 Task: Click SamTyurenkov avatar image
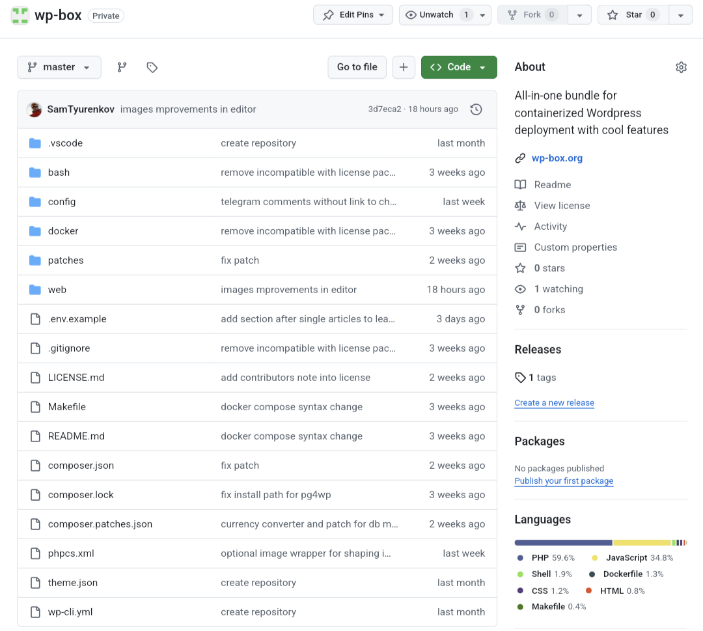click(34, 109)
